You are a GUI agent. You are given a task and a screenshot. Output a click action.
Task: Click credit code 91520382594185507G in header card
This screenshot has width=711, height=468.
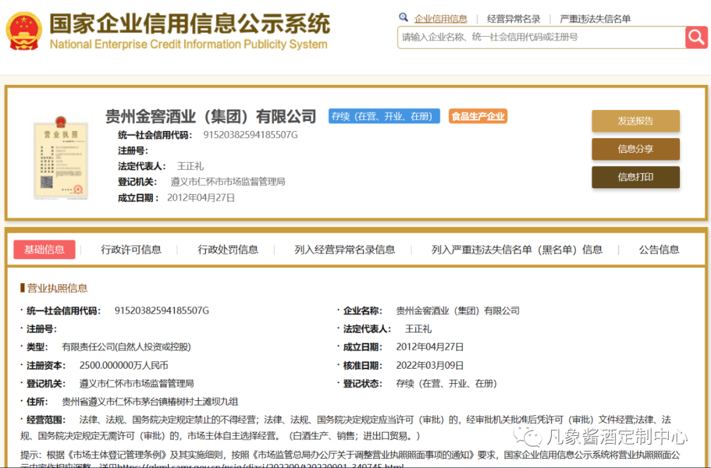250,135
